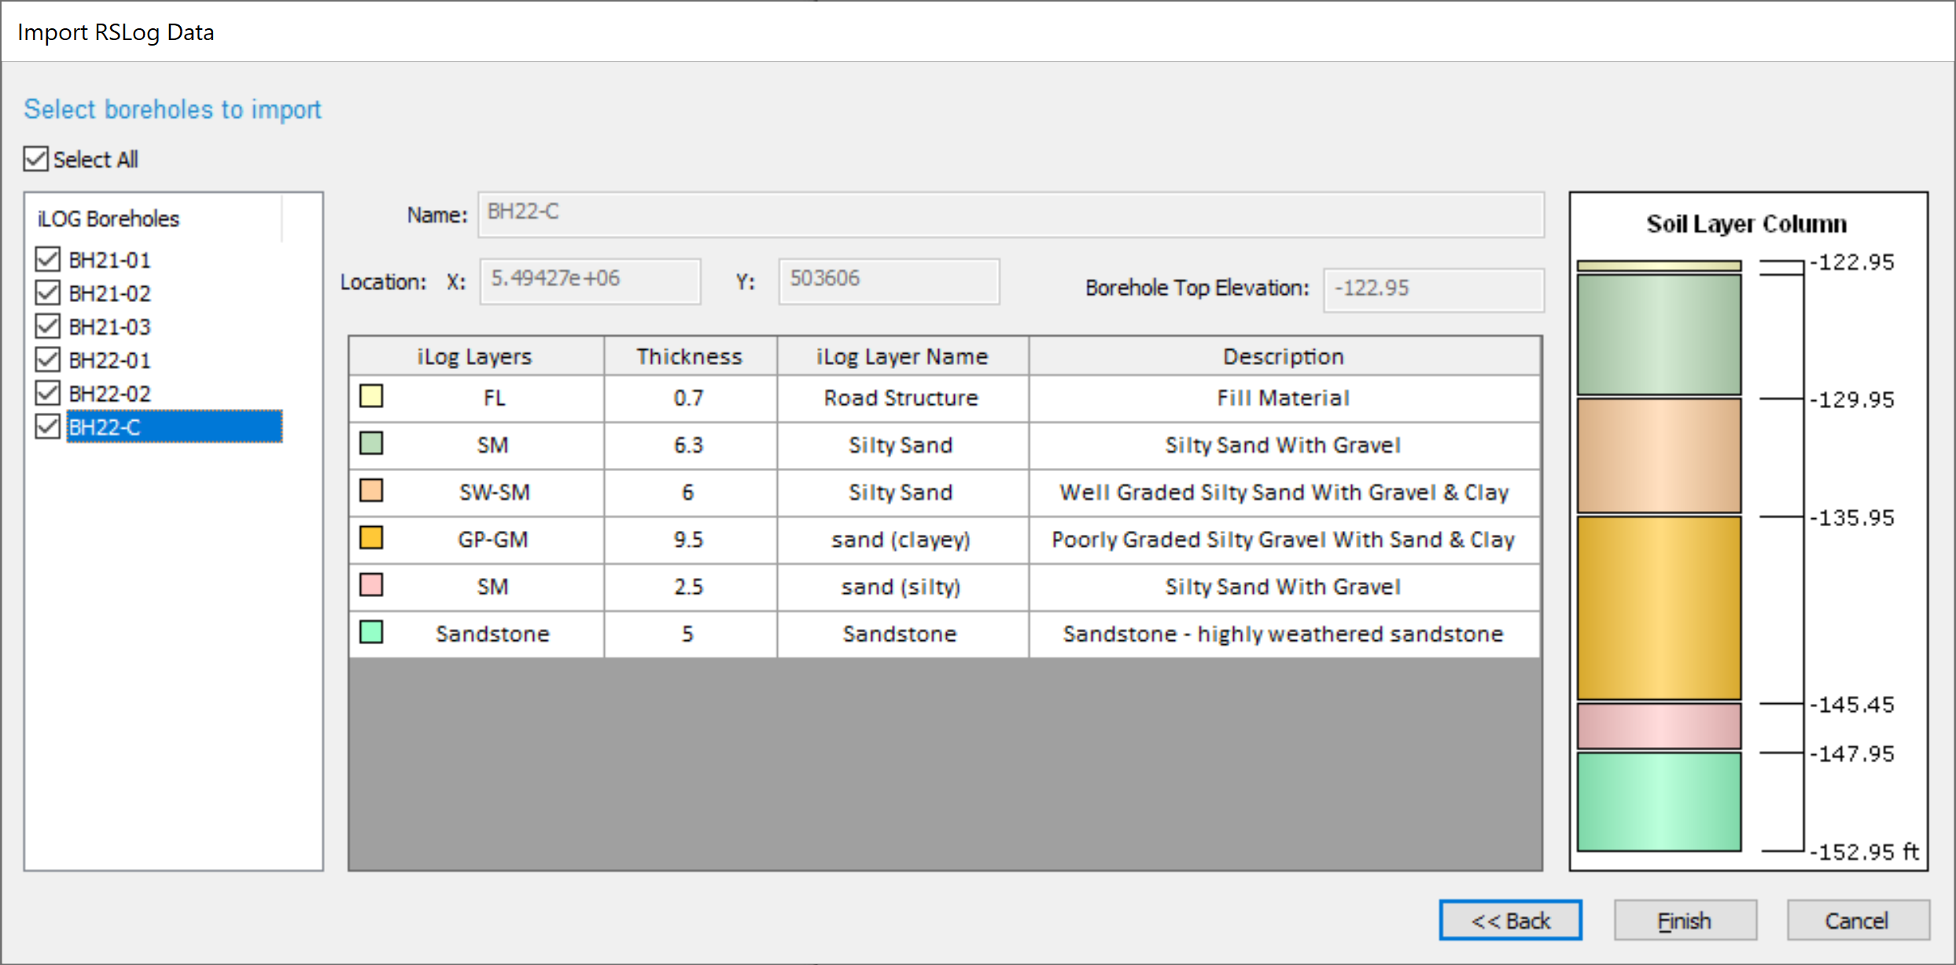This screenshot has height=965, width=1956.
Task: Click Well Graded Silty Sand description cell
Action: pos(1284,492)
